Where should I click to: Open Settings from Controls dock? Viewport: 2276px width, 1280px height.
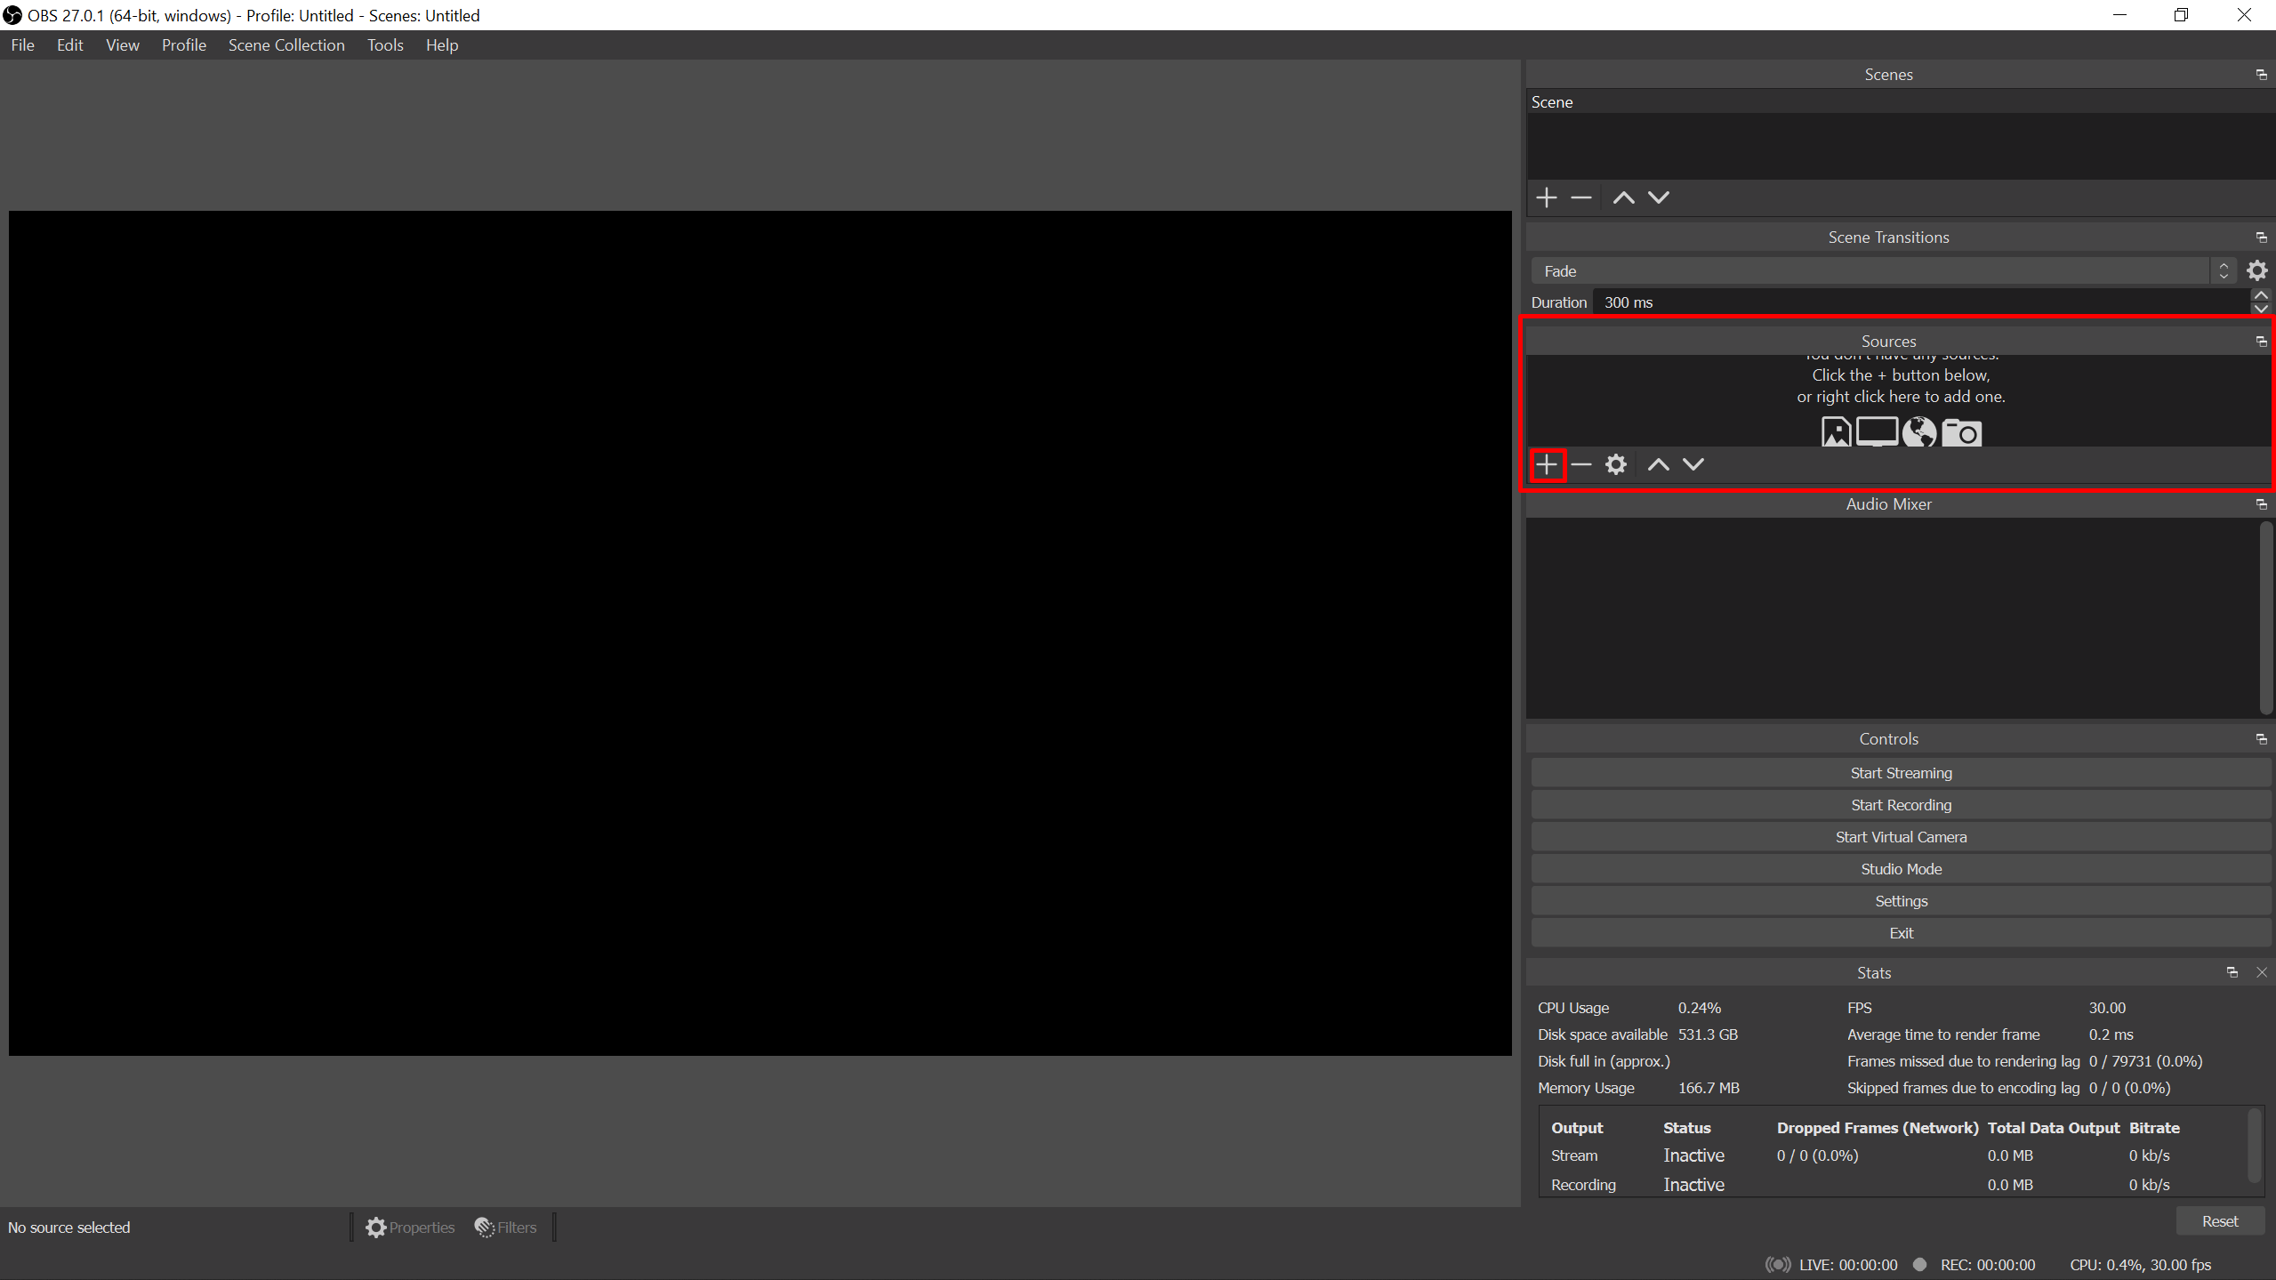pyautogui.click(x=1901, y=901)
